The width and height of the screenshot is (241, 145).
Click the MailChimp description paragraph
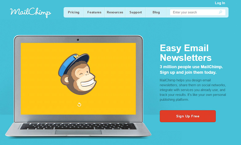[193, 90]
